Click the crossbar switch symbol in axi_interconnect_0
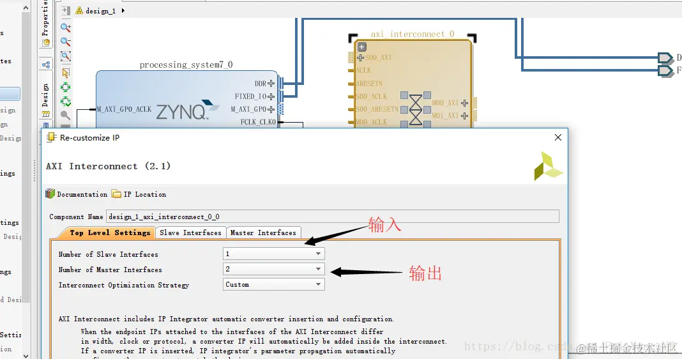Viewport: 682px width, 359px height. (416, 110)
